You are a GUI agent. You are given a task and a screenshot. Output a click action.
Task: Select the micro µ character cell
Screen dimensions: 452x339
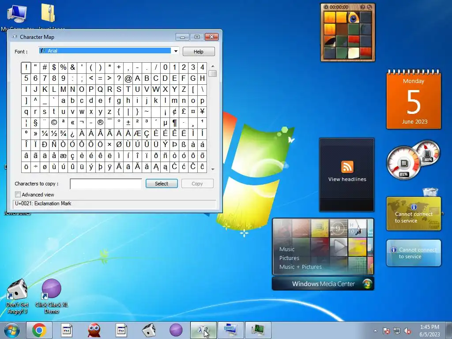click(165, 123)
